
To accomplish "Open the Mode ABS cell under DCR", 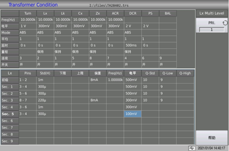I will click(133, 32).
